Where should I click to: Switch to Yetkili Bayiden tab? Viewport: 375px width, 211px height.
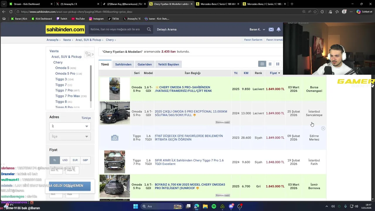(168, 64)
